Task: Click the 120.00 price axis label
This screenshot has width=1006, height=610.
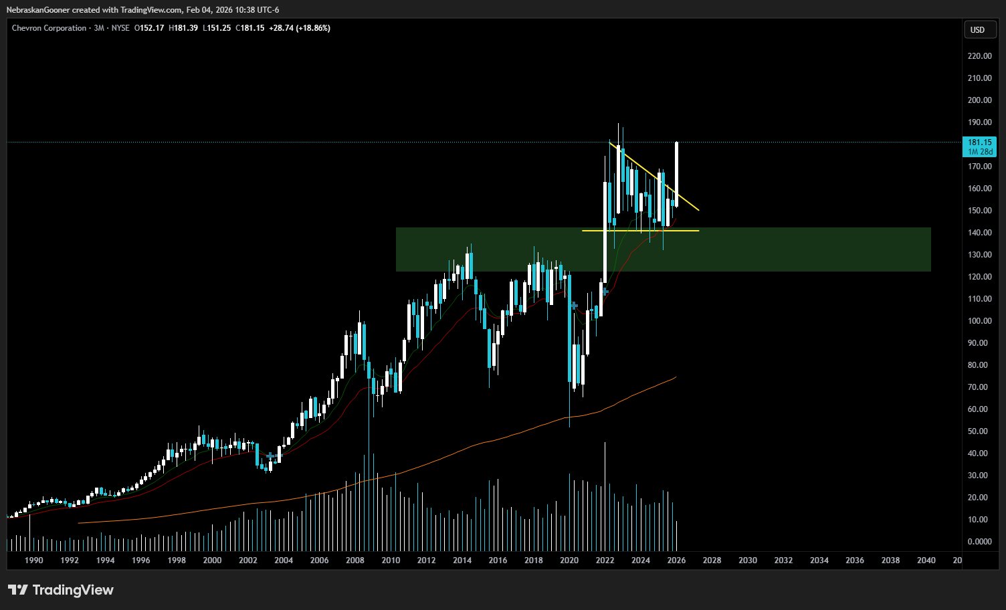Action: pyautogui.click(x=979, y=277)
